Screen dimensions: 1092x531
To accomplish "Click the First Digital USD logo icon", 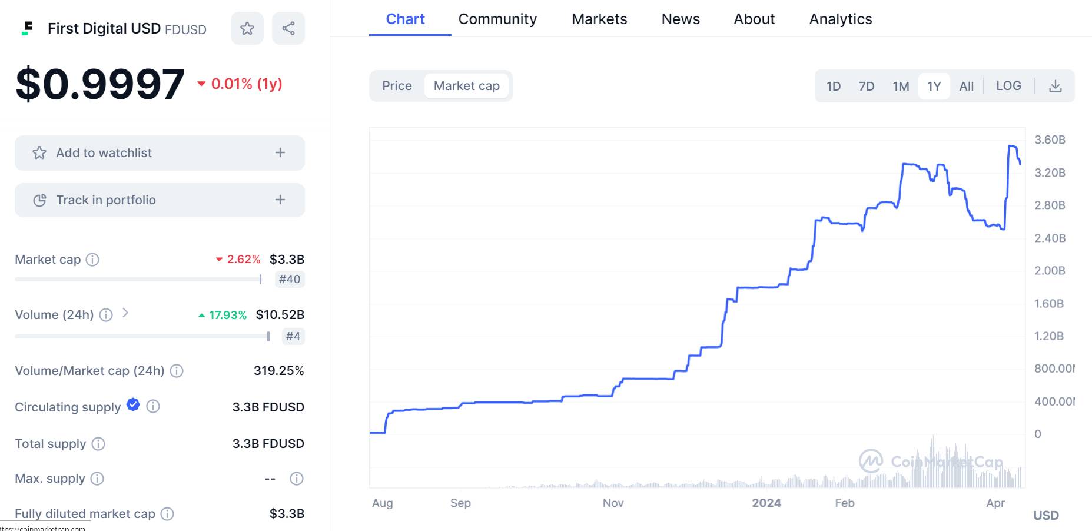I will click(x=27, y=28).
